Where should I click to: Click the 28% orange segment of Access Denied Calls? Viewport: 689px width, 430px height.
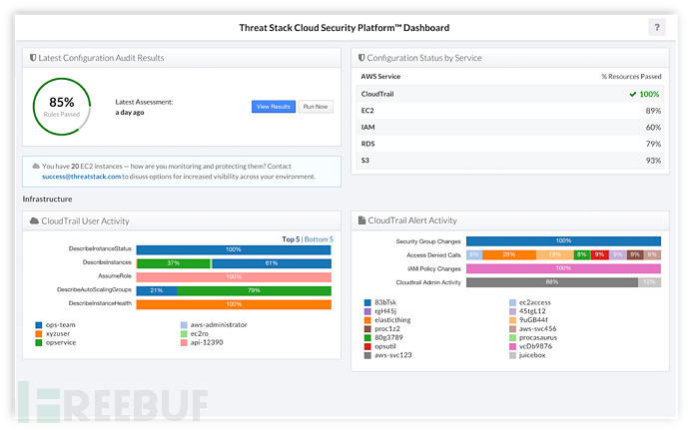click(509, 254)
